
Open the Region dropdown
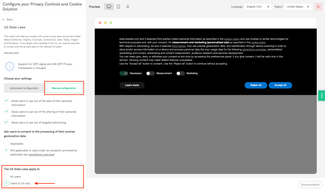(298, 7)
